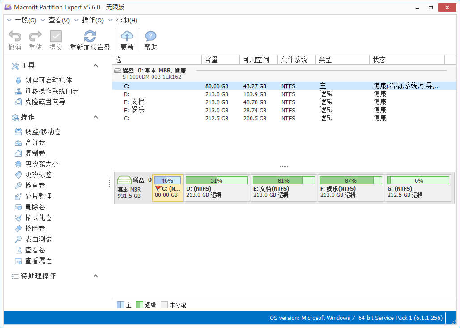
Task: Click the Update (更新) cloud icon
Action: pyautogui.click(x=127, y=36)
